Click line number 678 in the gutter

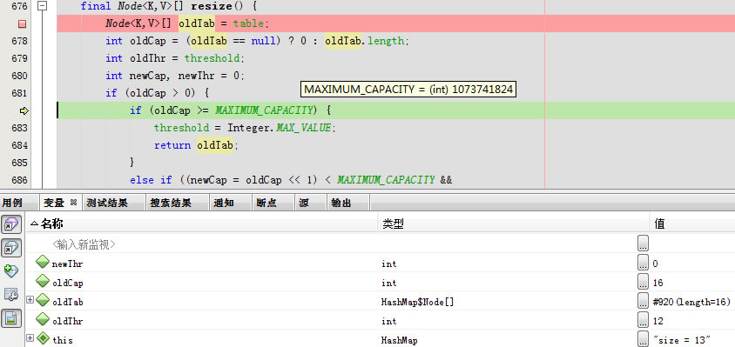tap(19, 41)
